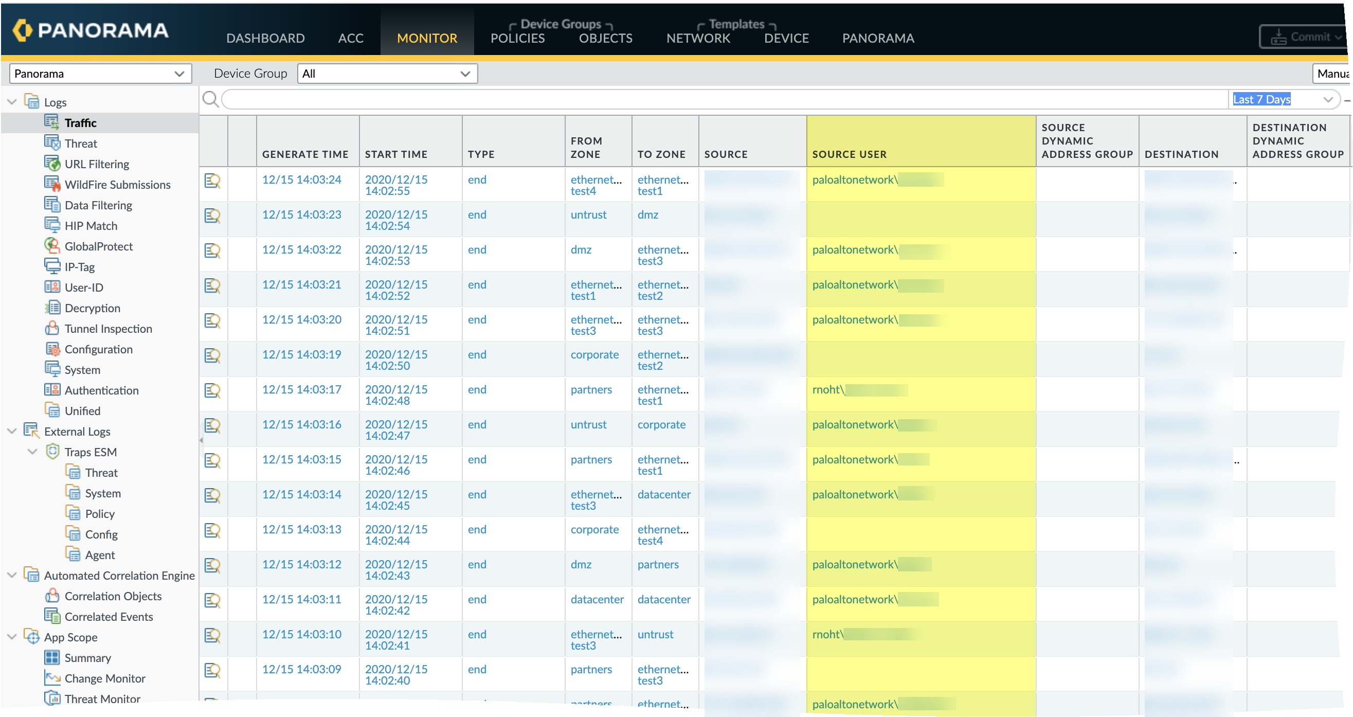Click the GlobalProtect log icon

click(x=52, y=246)
